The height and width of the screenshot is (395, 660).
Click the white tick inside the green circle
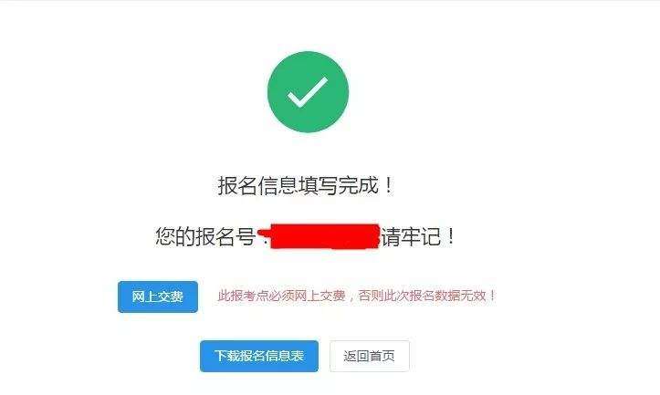point(308,92)
